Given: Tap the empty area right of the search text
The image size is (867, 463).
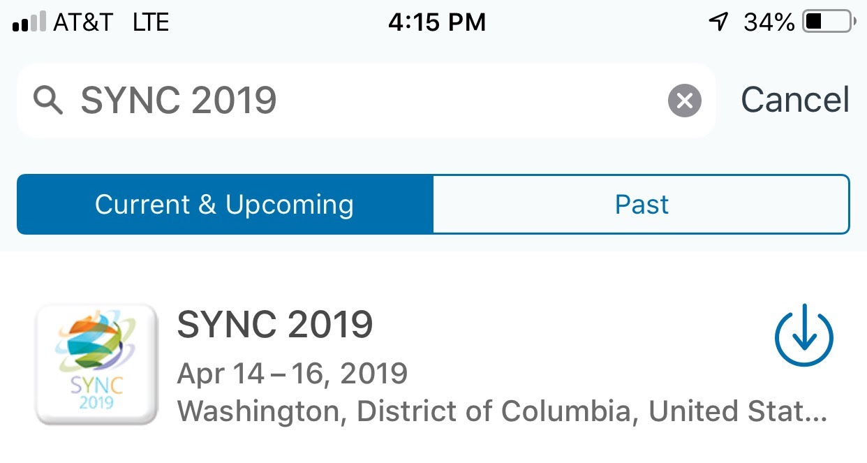Looking at the screenshot, I should coord(471,101).
